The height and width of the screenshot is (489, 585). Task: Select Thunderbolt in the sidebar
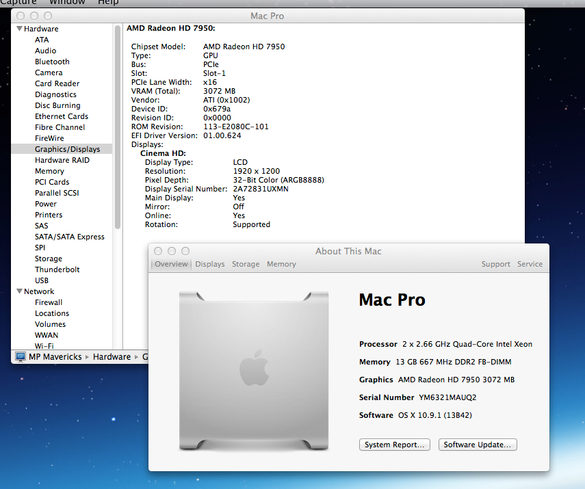pos(57,269)
